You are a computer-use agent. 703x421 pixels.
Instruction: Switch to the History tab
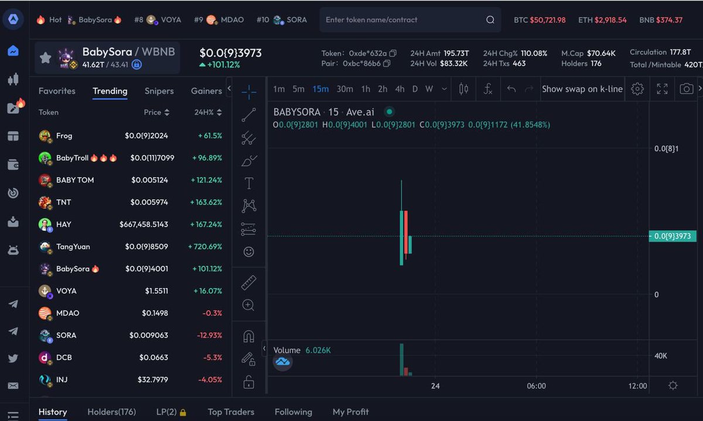tap(53, 412)
